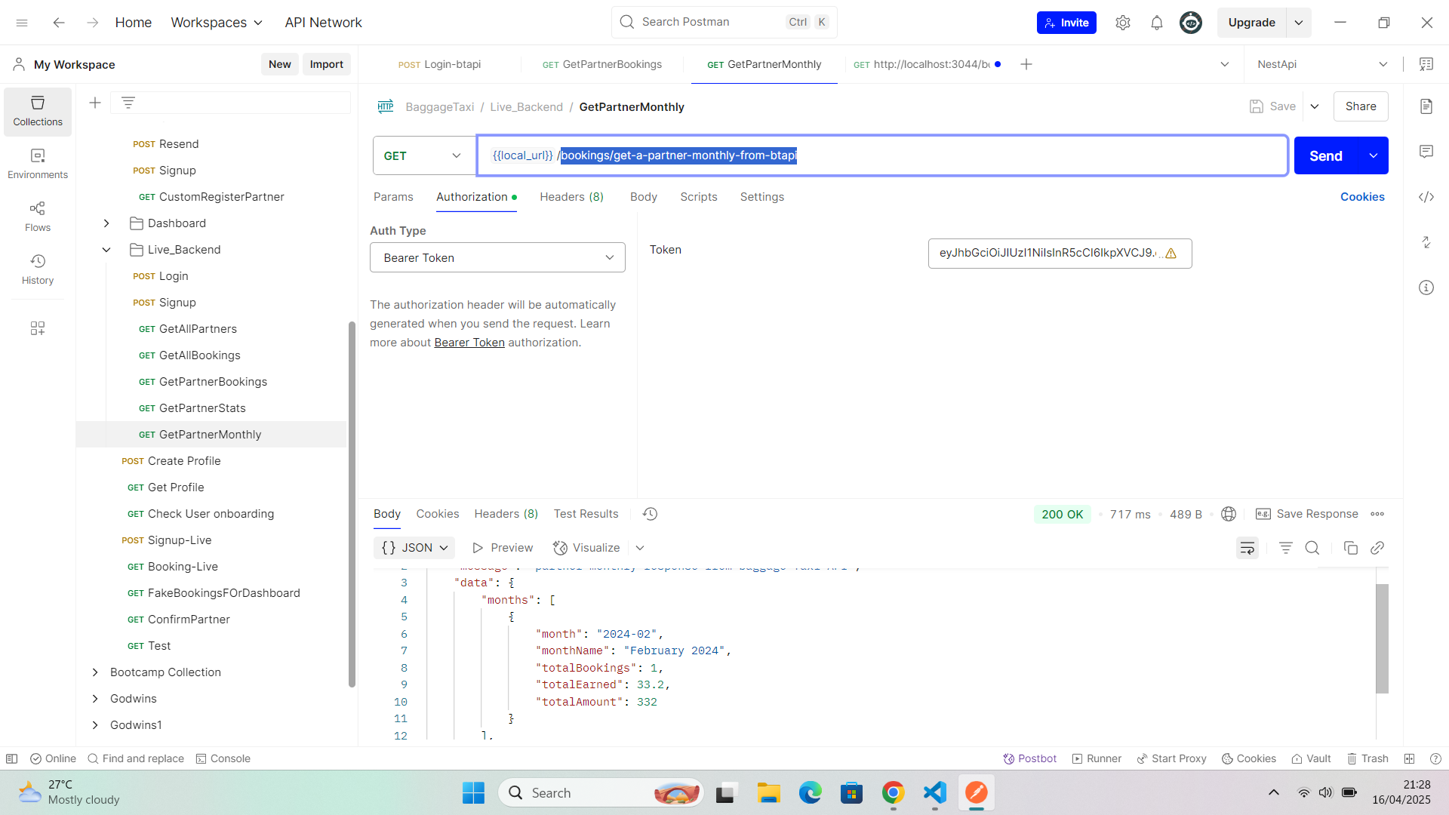This screenshot has width=1449, height=815.
Task: Open the new tab plus icon
Action: click(x=1026, y=64)
